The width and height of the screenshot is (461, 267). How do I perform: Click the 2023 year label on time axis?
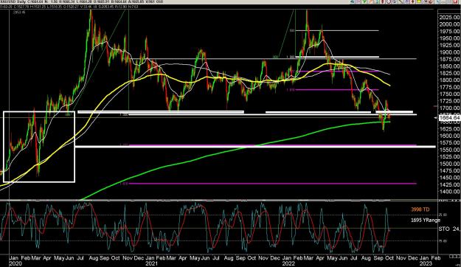[426, 264]
